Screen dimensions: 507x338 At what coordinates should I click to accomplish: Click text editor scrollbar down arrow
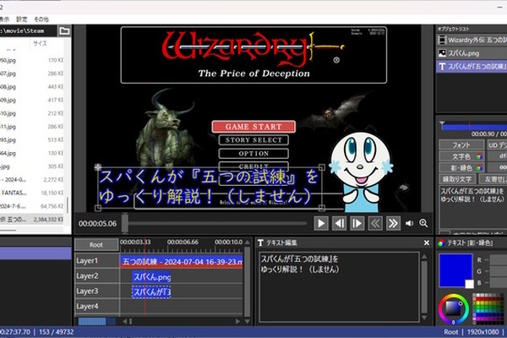(x=424, y=318)
